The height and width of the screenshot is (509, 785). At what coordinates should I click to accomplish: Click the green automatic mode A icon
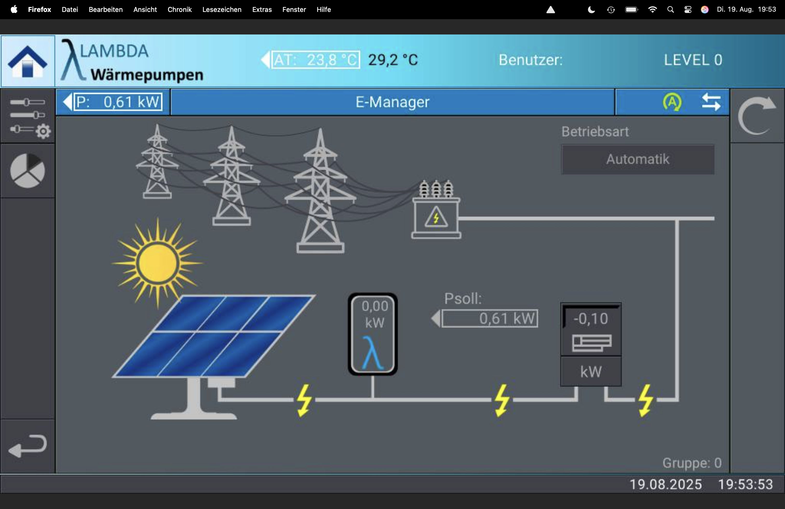[x=672, y=102]
